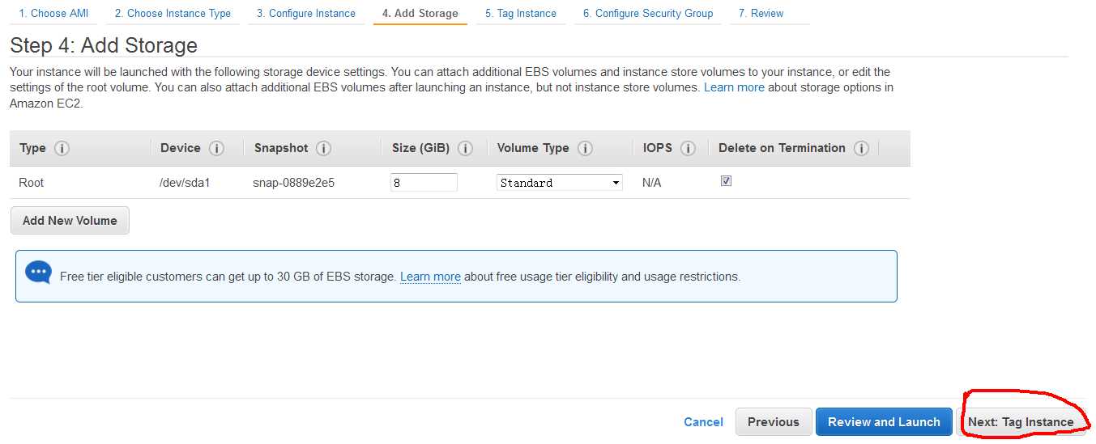The image size is (1096, 444).
Task: Uncheck Delete on Termination for Root volume
Action: tap(726, 181)
